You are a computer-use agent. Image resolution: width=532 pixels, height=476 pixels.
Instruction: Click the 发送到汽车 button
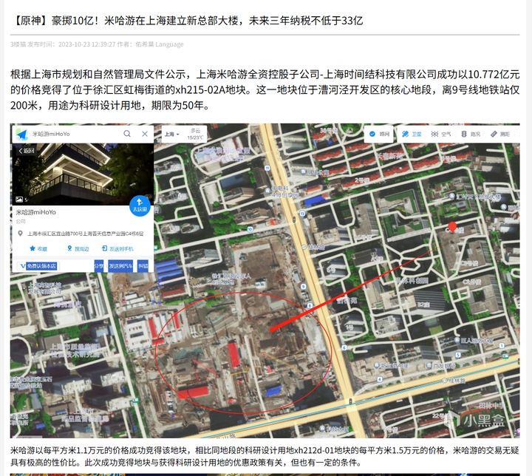(x=120, y=266)
